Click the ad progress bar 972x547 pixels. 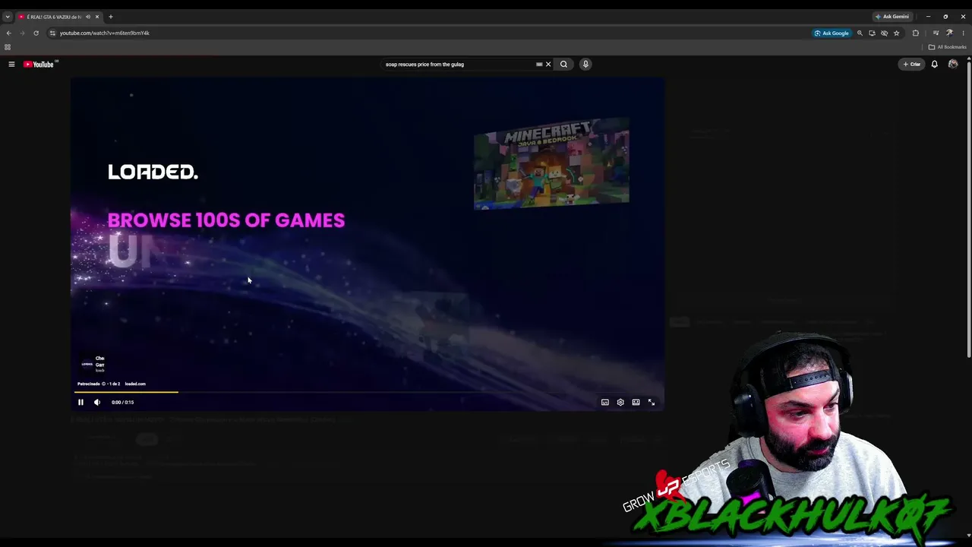tap(368, 392)
